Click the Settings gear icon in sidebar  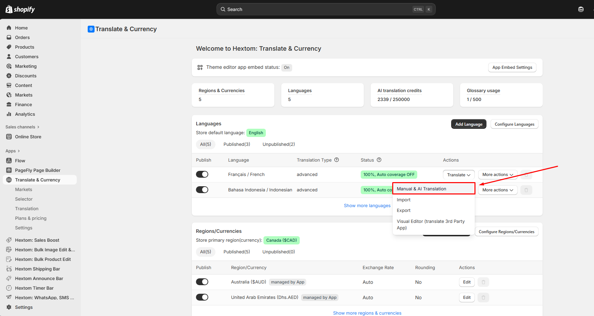point(9,307)
